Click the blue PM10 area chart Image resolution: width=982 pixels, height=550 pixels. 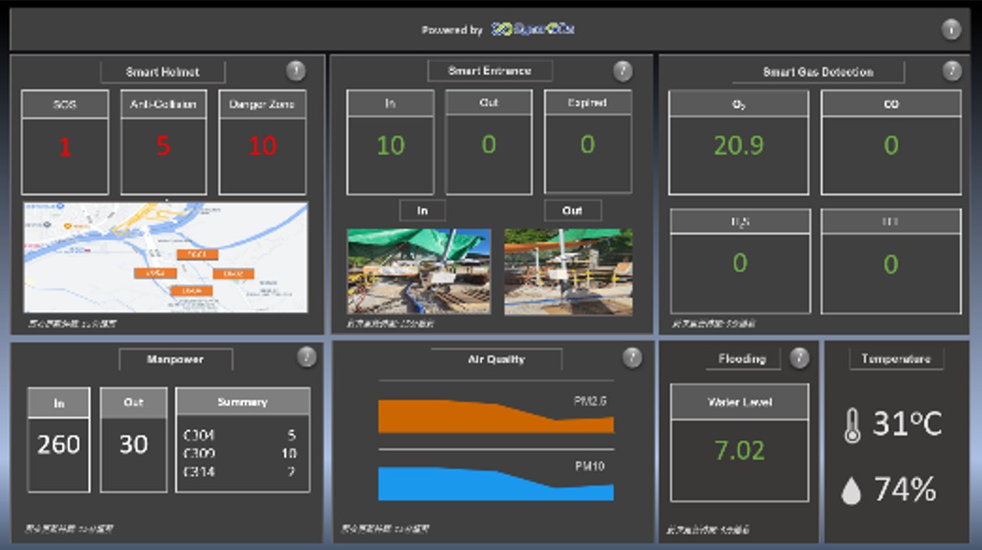(x=495, y=484)
